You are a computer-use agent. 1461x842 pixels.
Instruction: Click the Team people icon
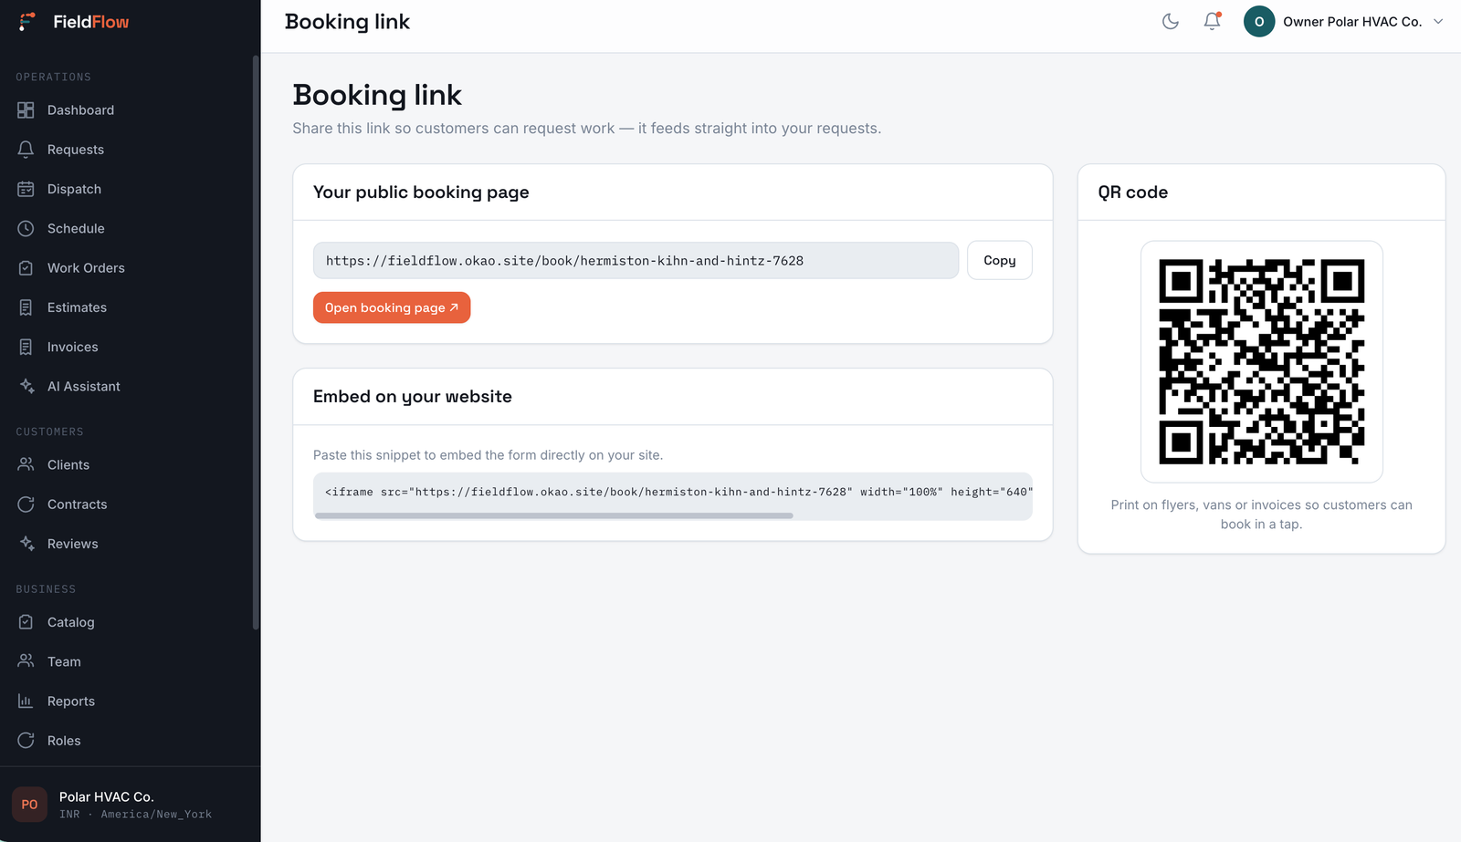[x=26, y=661]
